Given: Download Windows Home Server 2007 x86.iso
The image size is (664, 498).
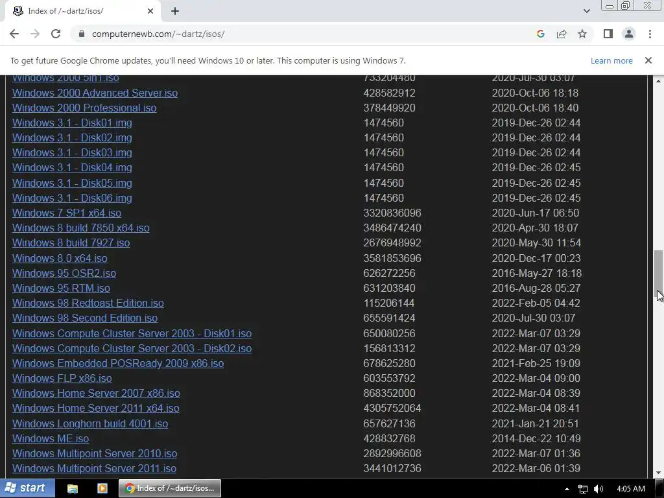Looking at the screenshot, I should [x=96, y=393].
